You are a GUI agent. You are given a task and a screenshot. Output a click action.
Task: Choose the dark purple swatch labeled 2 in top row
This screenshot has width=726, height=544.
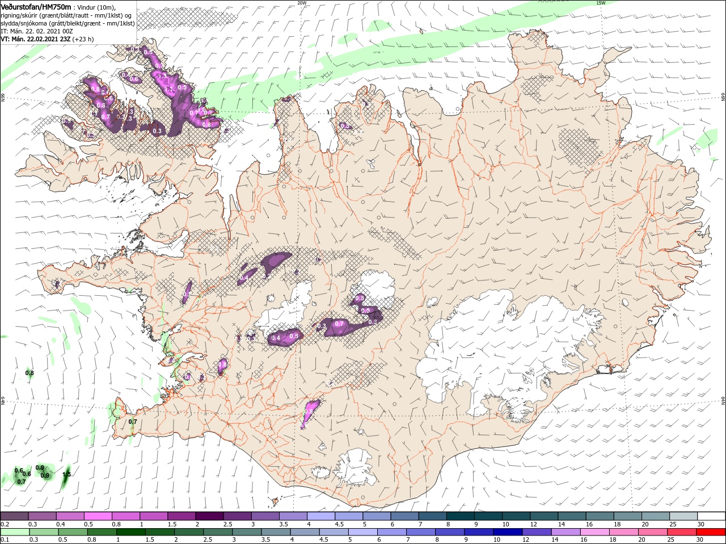click(x=209, y=516)
